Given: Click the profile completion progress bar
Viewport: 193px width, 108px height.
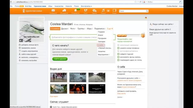Looking at the screenshot, I should pos(129,36).
